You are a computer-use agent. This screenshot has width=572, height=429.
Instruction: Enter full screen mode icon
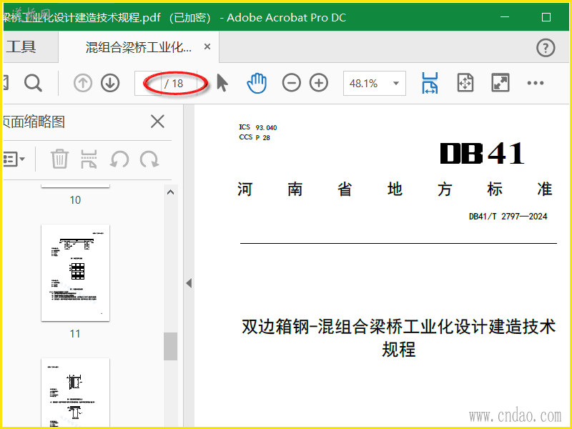[x=500, y=83]
